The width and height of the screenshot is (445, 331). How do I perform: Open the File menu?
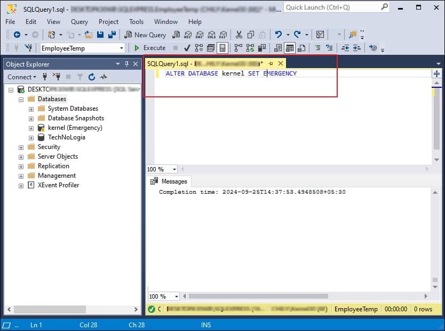pos(10,21)
